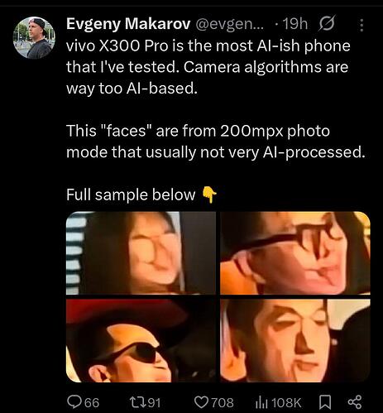The height and width of the screenshot is (413, 383).
Task: Open top-left face image with striped background
Action: point(141,252)
